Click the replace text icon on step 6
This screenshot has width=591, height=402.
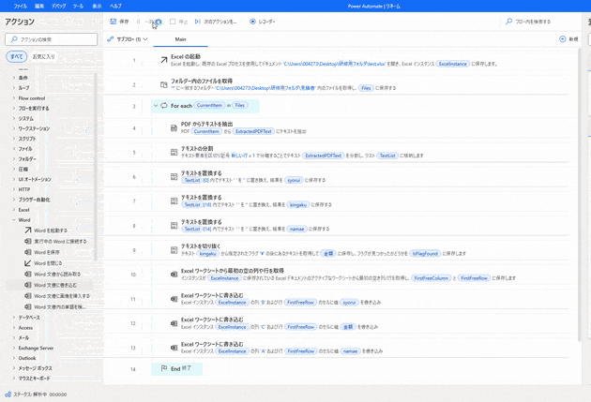[174, 176]
